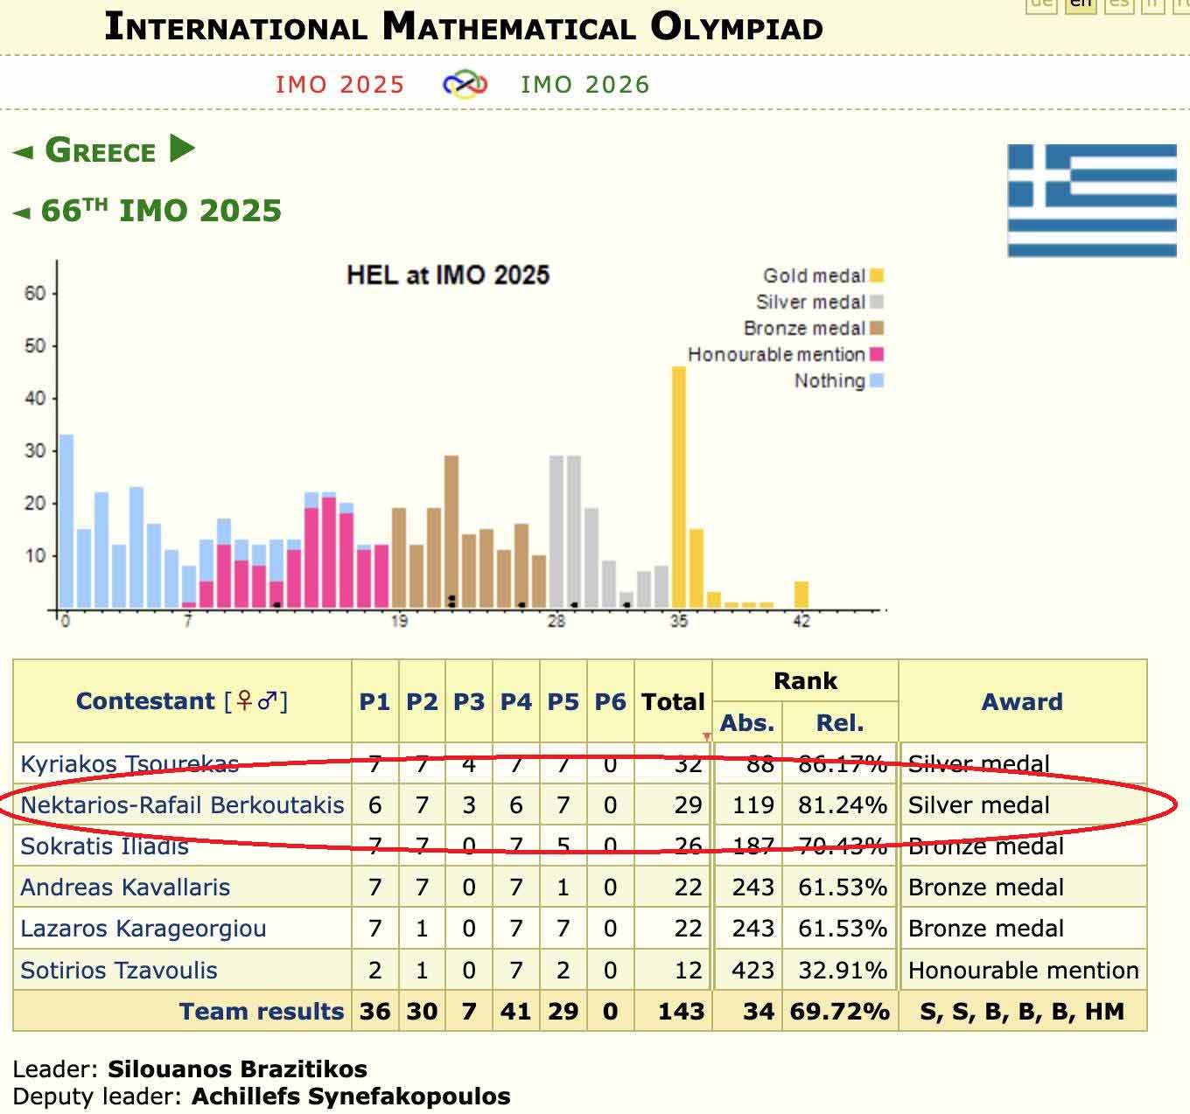Image resolution: width=1190 pixels, height=1114 pixels.
Task: Click Berkoutakis's relative rank 81.24%
Action: tap(843, 804)
